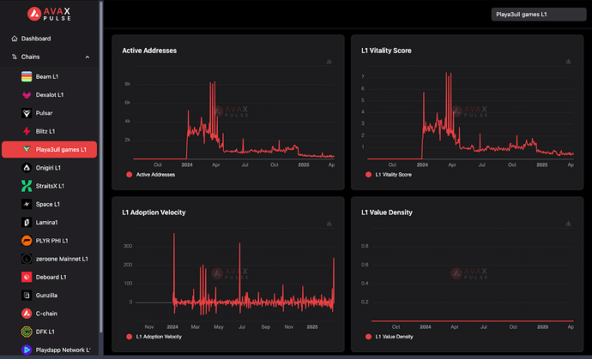The image size is (592, 359).
Task: Select the Beam L1 chain icon
Action: (27, 76)
